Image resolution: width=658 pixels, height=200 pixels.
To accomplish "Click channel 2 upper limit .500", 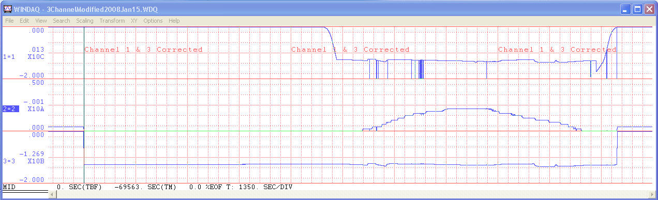I will coord(37,82).
